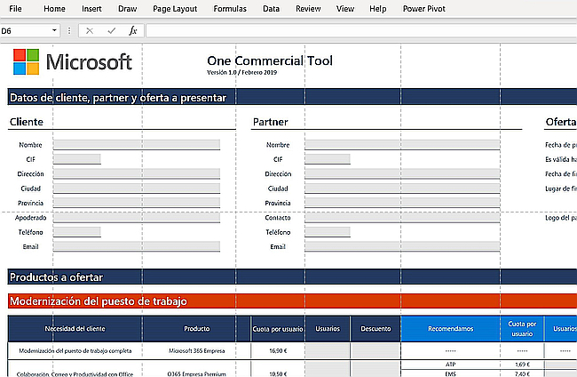Select the Partner Email field

(x=402, y=246)
